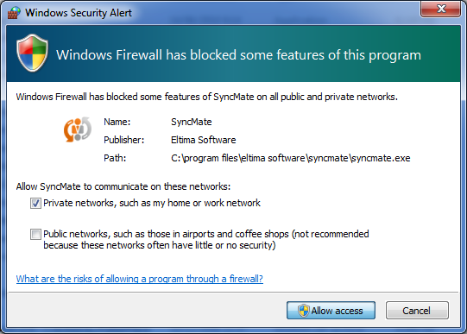The image size is (467, 334).
Task: Click the Eltima Software publisher name
Action: click(204, 140)
